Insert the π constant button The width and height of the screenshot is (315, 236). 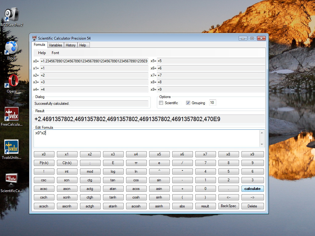136,163
